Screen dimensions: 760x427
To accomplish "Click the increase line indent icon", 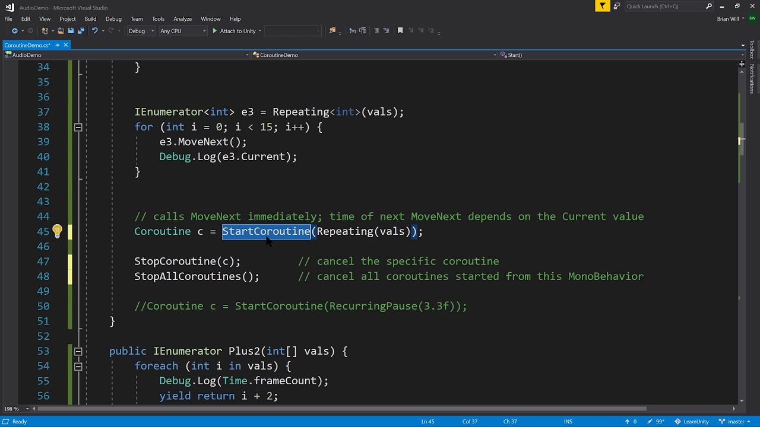I will (362, 31).
